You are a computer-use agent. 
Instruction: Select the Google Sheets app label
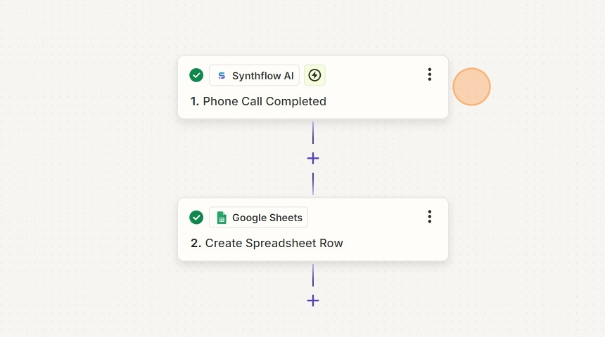point(267,218)
